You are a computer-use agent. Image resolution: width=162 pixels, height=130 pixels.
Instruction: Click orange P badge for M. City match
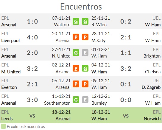(x=85, y=37)
